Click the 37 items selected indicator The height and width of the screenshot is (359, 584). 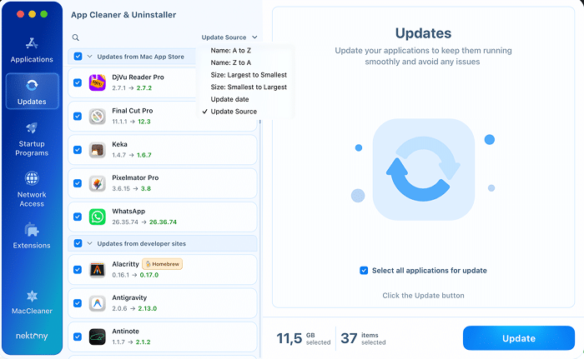coord(363,338)
